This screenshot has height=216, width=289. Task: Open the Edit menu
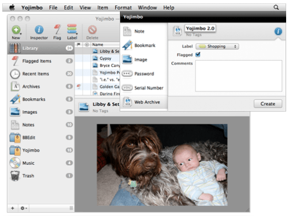pos(68,8)
